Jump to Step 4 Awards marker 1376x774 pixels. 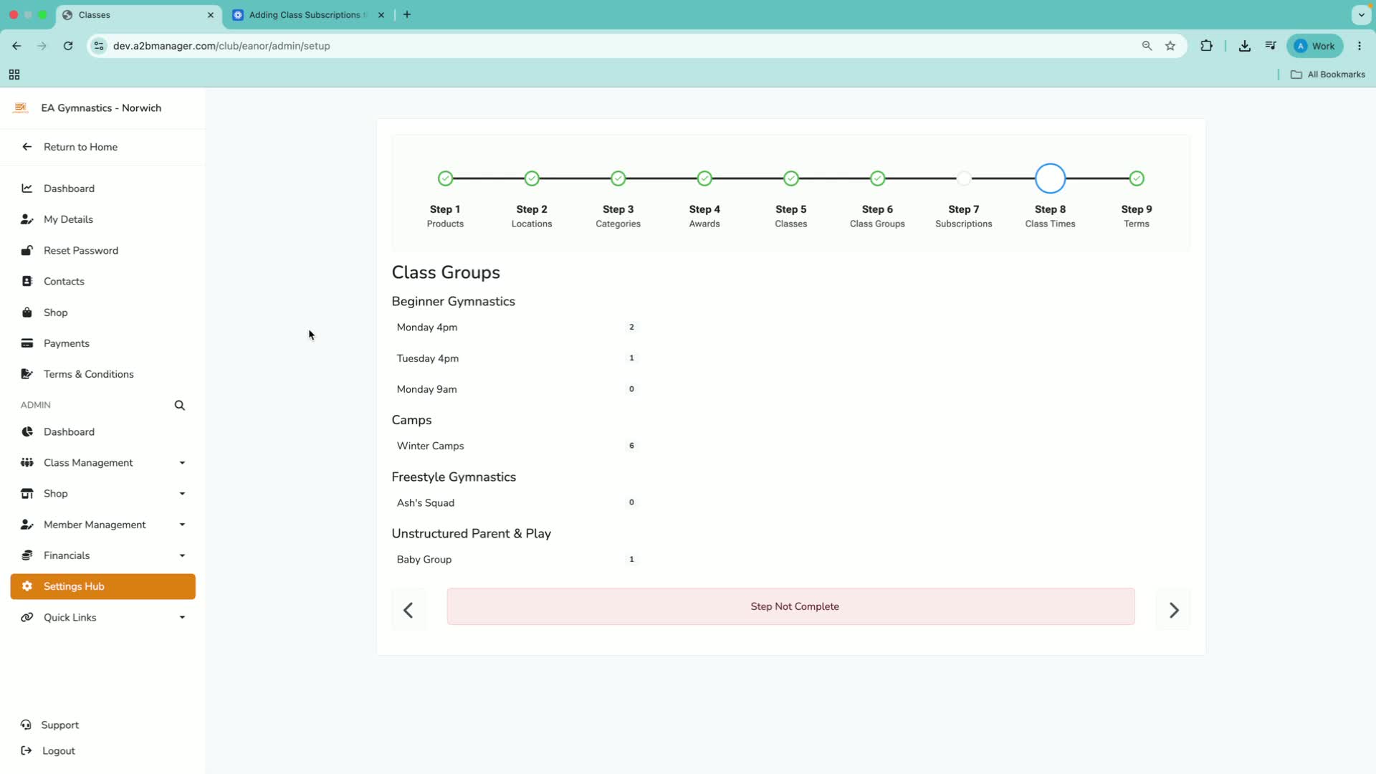click(704, 178)
